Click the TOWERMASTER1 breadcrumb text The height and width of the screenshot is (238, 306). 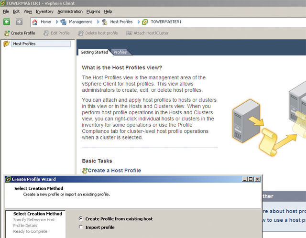click(166, 22)
